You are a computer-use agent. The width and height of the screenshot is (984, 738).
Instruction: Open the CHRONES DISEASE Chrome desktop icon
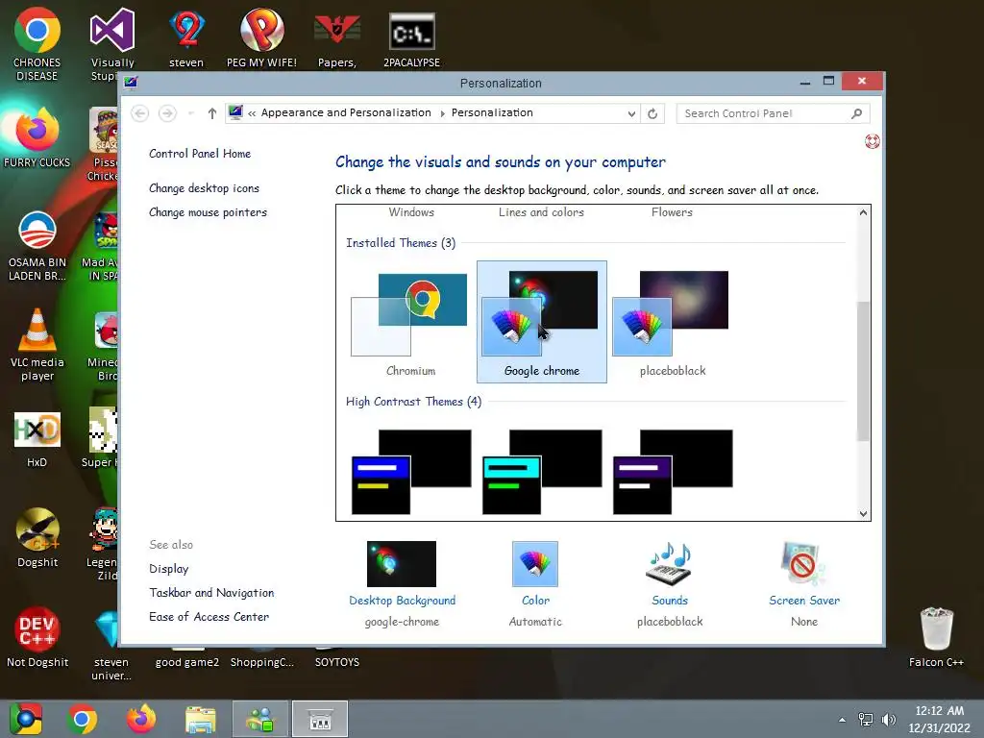click(x=37, y=44)
